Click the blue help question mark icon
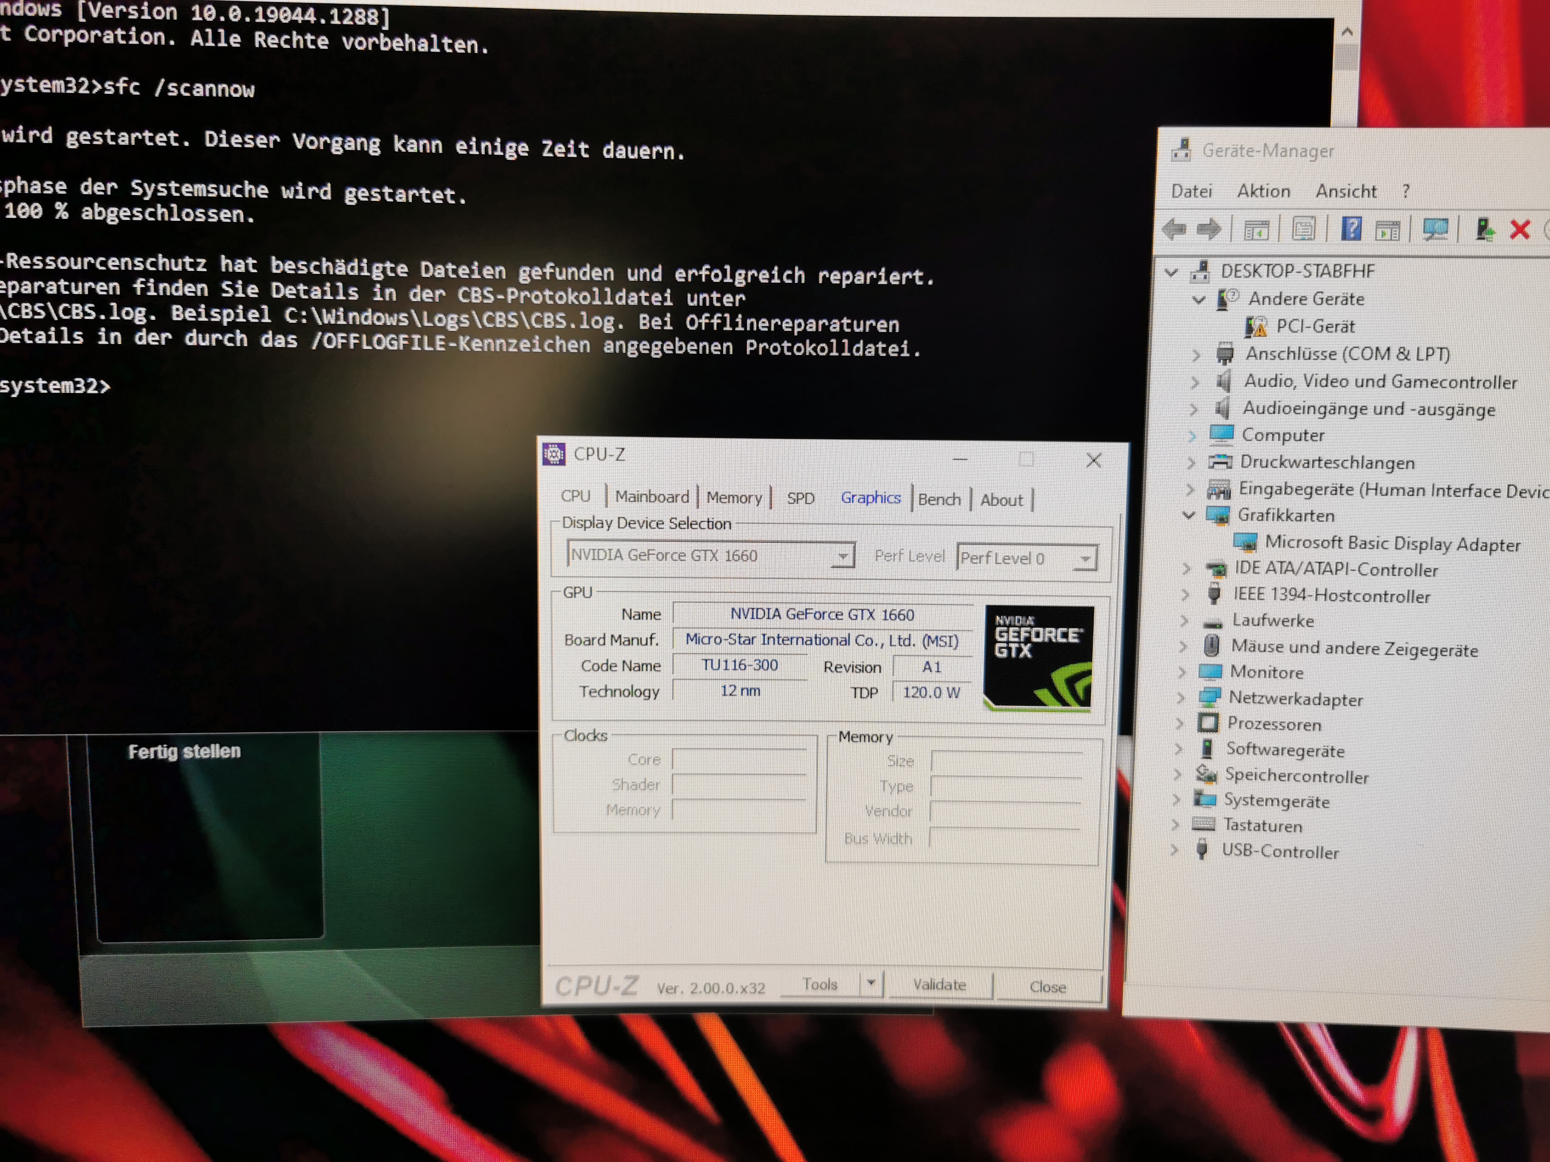The image size is (1550, 1162). pos(1351,229)
